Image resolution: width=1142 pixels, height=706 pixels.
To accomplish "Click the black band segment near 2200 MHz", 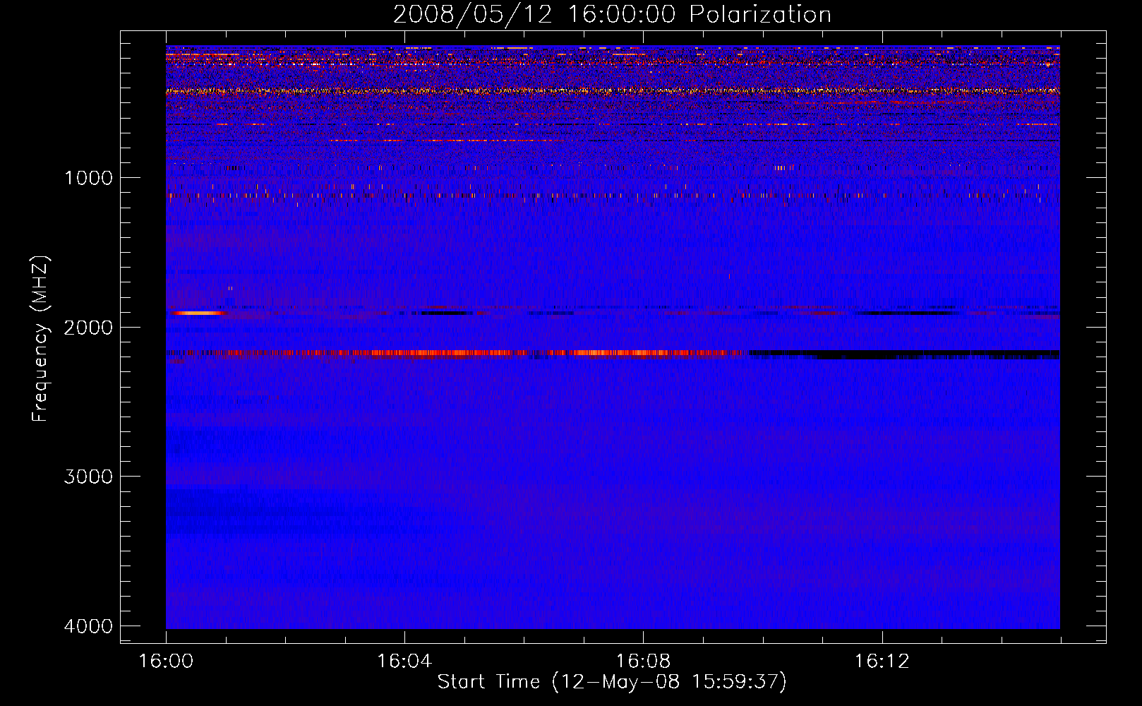I will [x=904, y=354].
